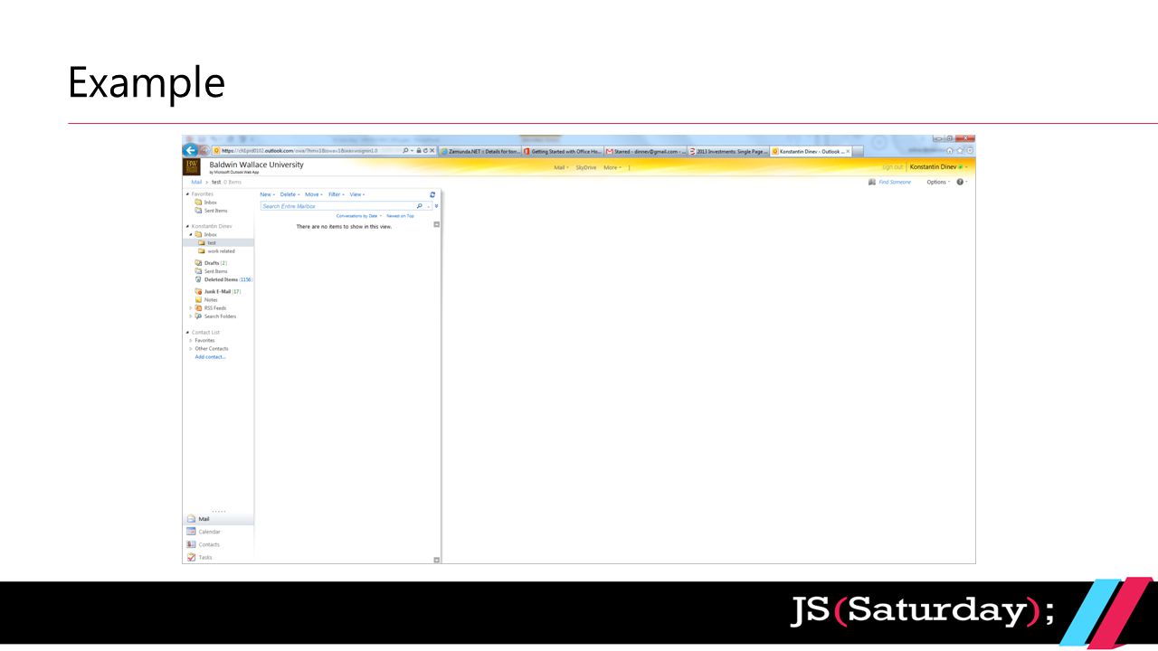Screen dimensions: 1158x651
Task: Select the 'test' folder under Inbox
Action: 211,243
